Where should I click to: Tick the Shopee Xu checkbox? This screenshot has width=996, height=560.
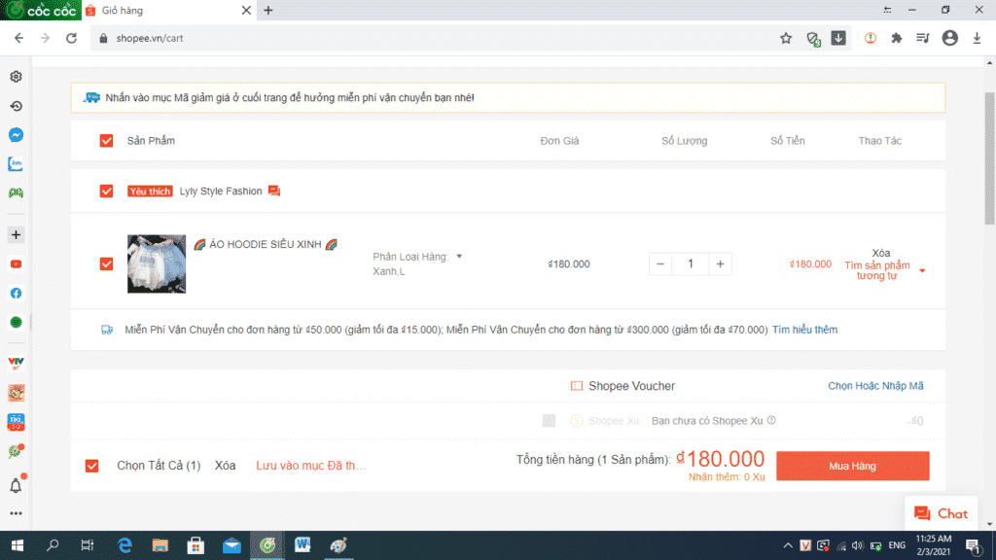549,420
